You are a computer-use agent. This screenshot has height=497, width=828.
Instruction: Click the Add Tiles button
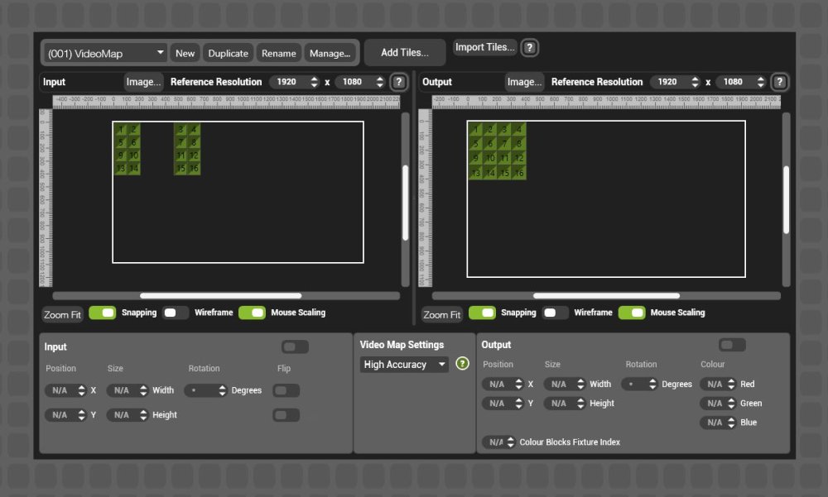coord(404,51)
